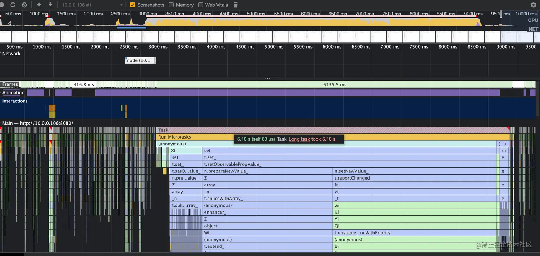Viewport: 540px width, 256px height.
Task: Select the n.prepareNewValue_ entry
Action: (x=267, y=171)
